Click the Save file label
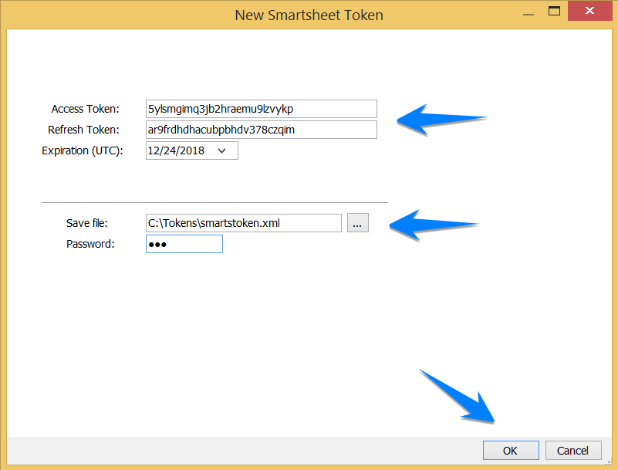Image resolution: width=618 pixels, height=470 pixels. coord(86,223)
